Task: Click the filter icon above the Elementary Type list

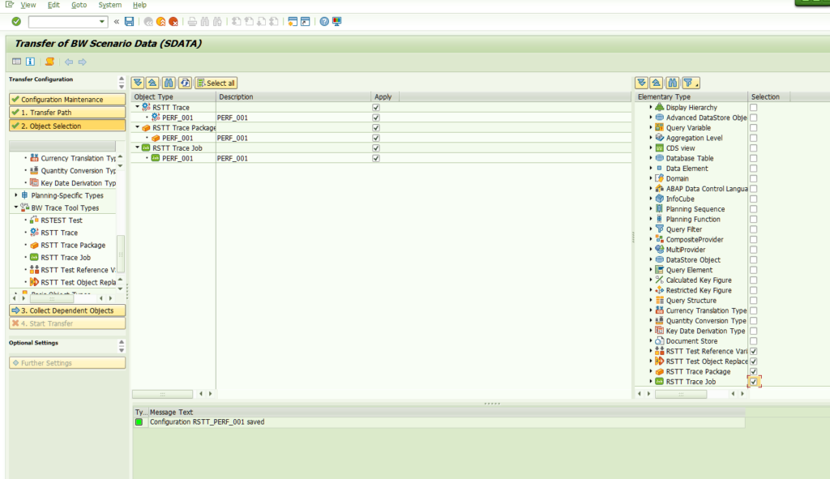Action: click(689, 83)
